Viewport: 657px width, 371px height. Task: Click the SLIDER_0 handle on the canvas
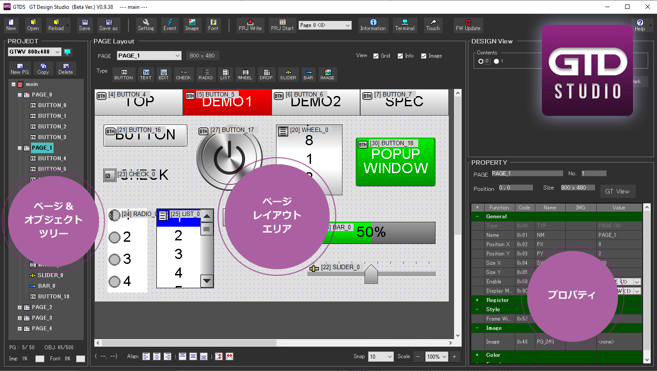[371, 274]
